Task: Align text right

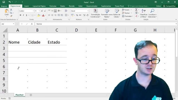Action: pos(55,15)
